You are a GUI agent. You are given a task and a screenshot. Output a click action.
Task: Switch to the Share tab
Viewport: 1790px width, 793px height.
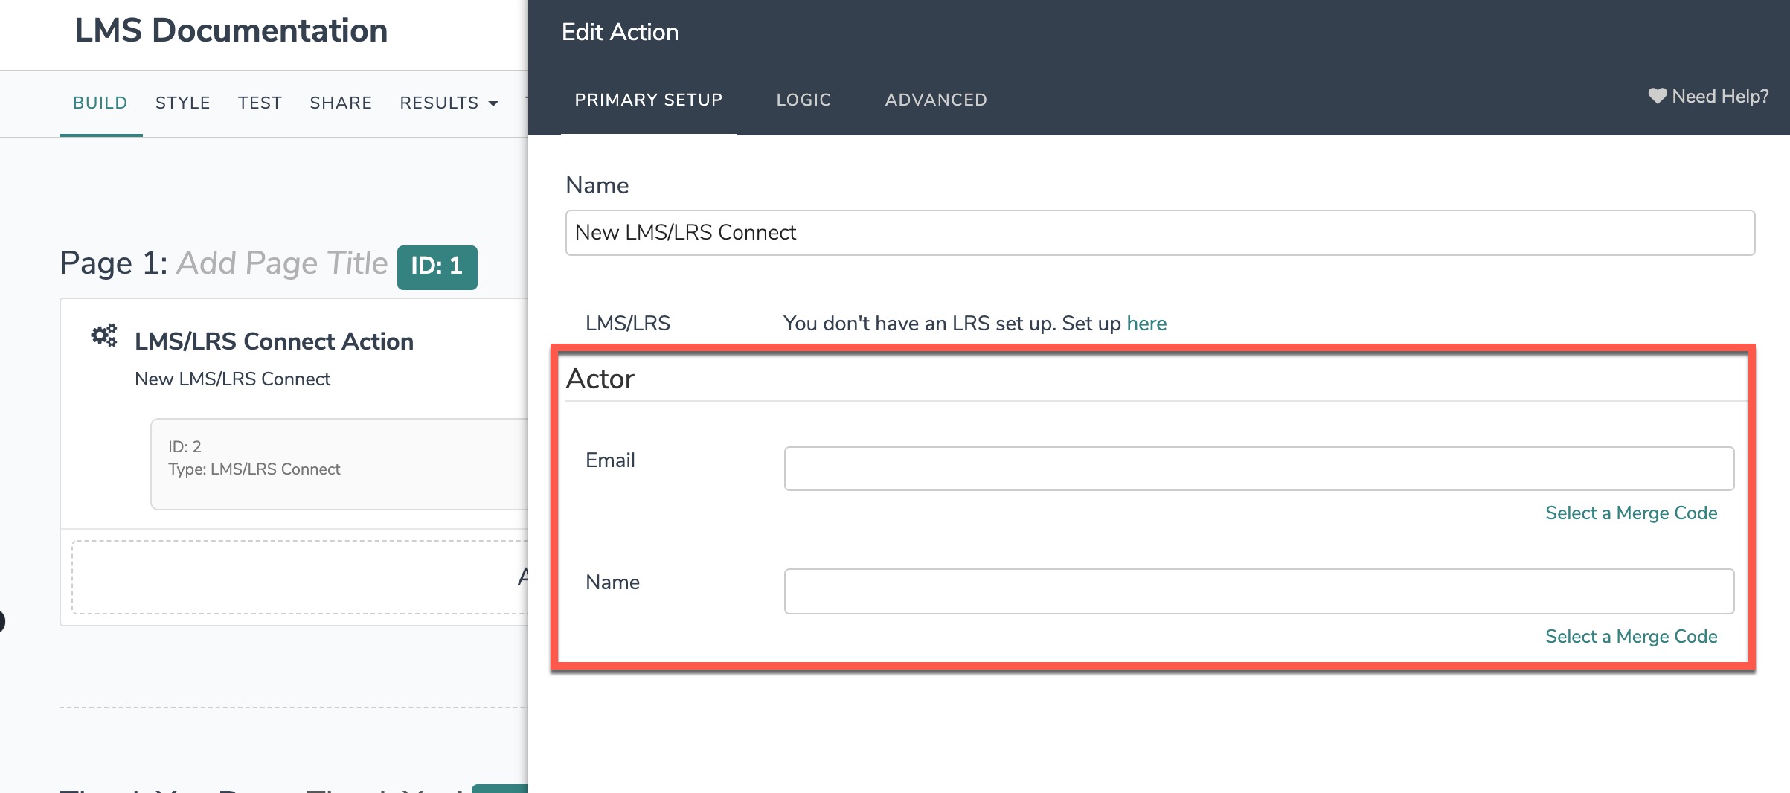[341, 103]
